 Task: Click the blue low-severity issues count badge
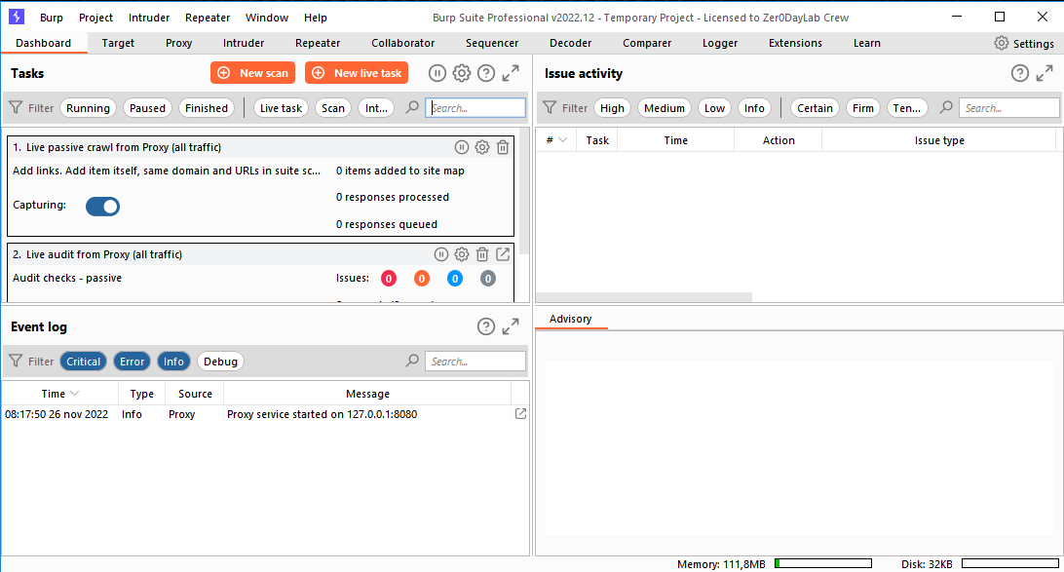tap(455, 278)
